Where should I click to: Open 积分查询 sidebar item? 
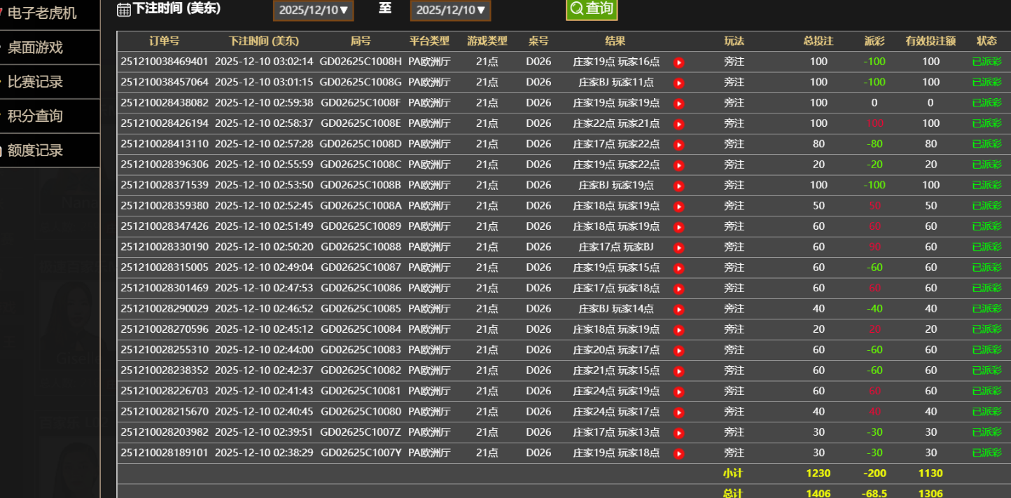tap(35, 116)
